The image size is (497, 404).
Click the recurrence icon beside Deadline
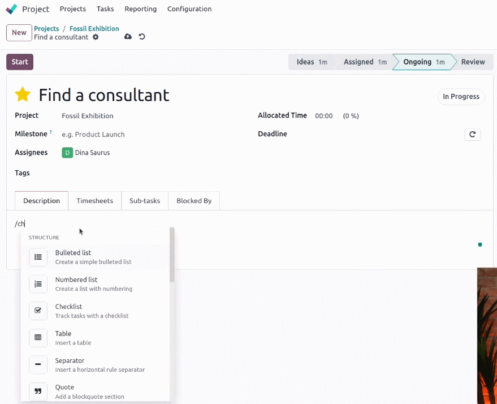click(472, 135)
